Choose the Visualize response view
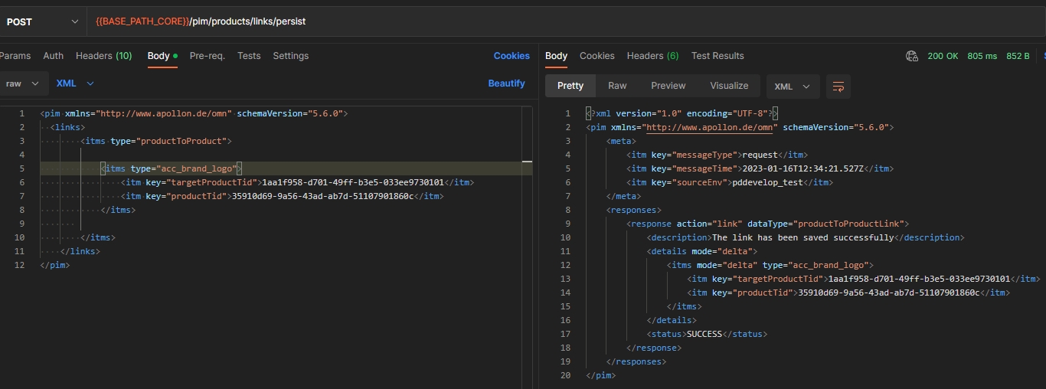 tap(729, 86)
